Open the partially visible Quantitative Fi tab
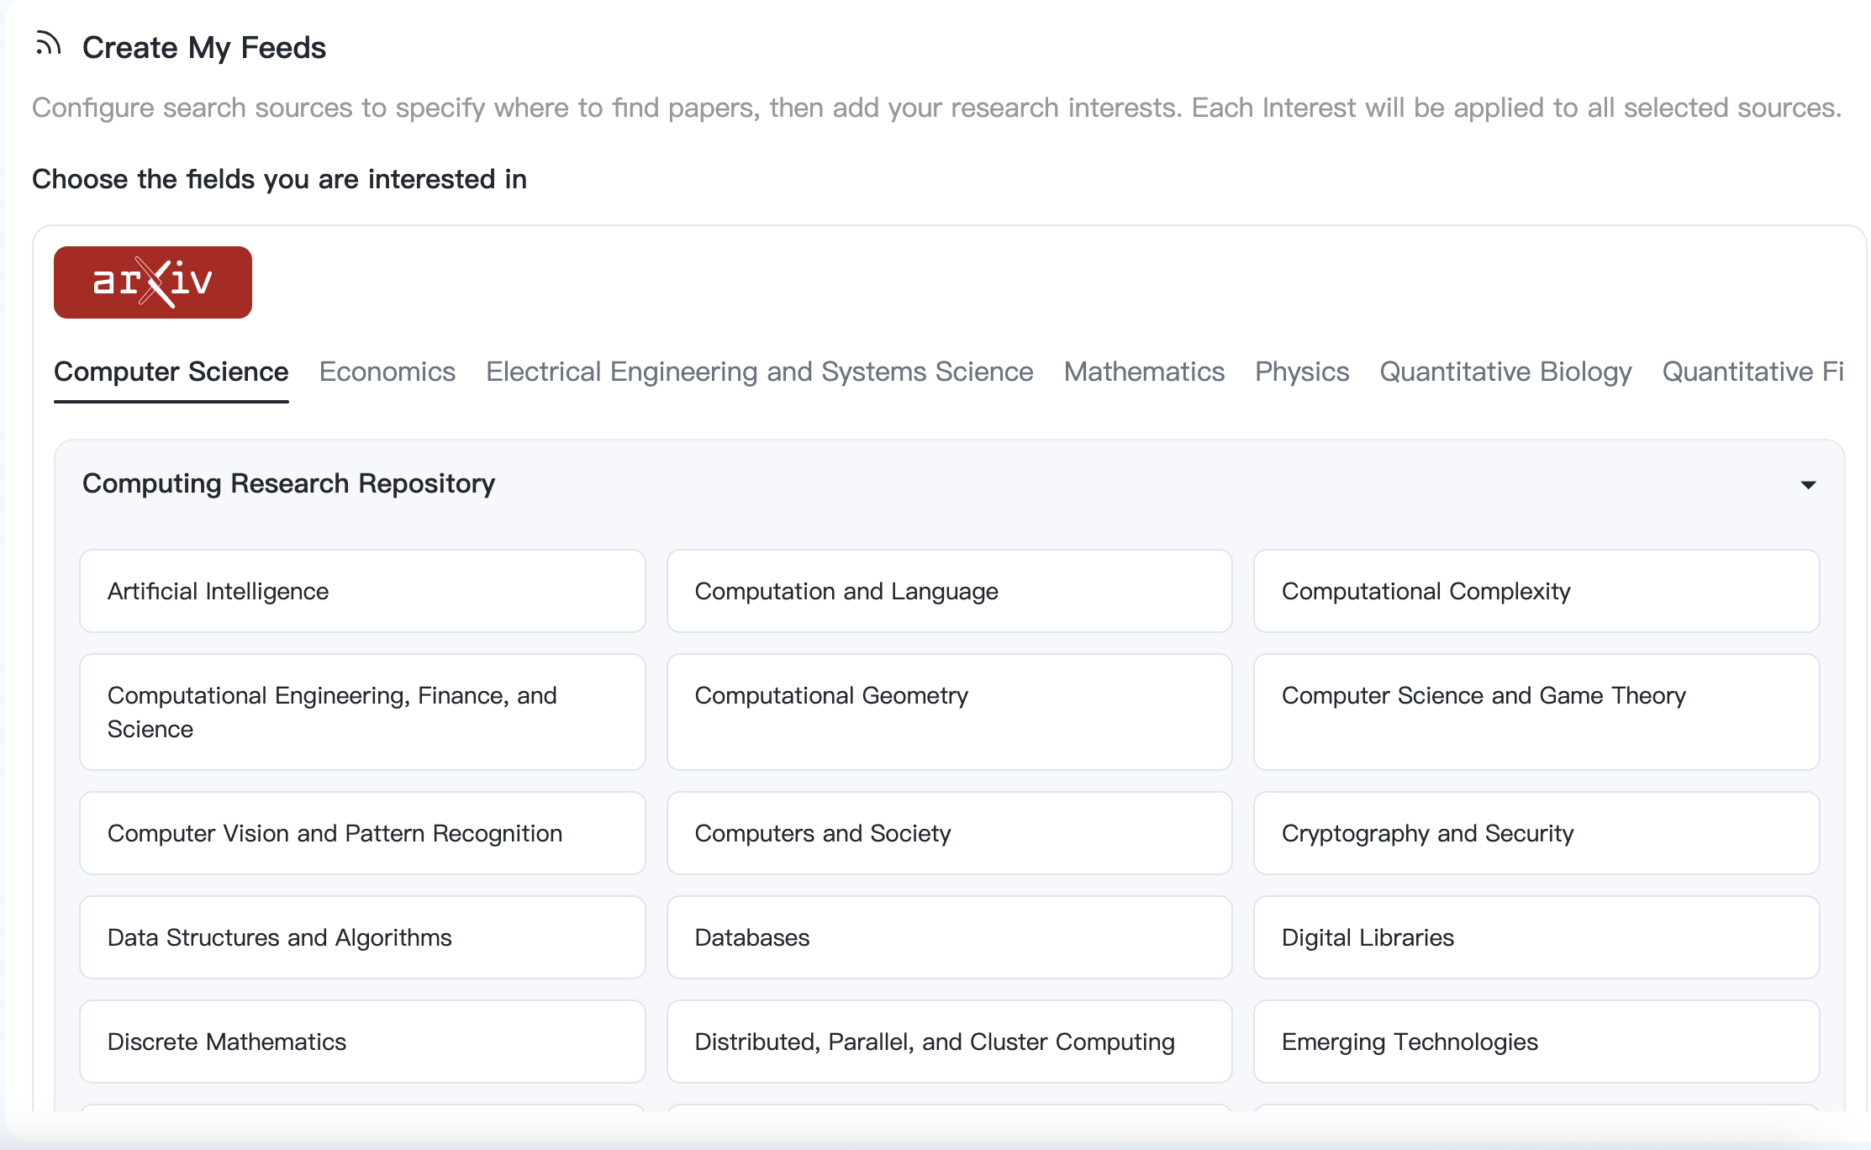This screenshot has width=1871, height=1150. click(1752, 372)
